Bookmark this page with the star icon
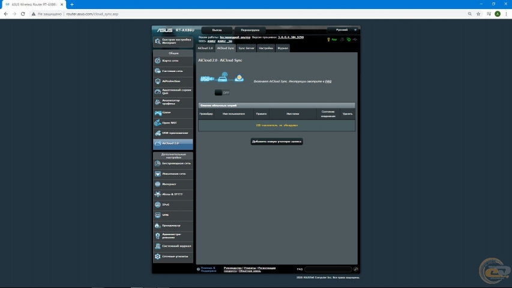The height and width of the screenshot is (288, 512). point(478,14)
